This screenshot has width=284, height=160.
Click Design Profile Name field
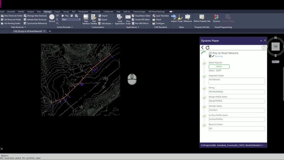pyautogui.click(x=237, y=101)
